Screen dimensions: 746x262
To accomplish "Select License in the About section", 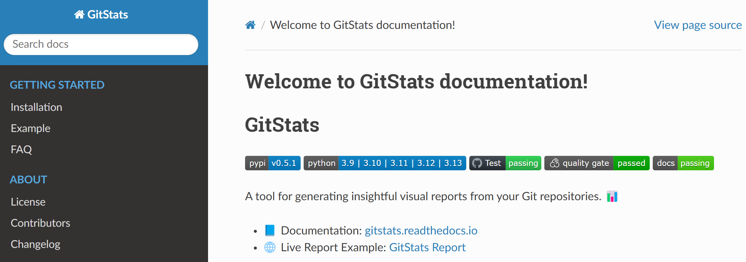I will [28, 202].
